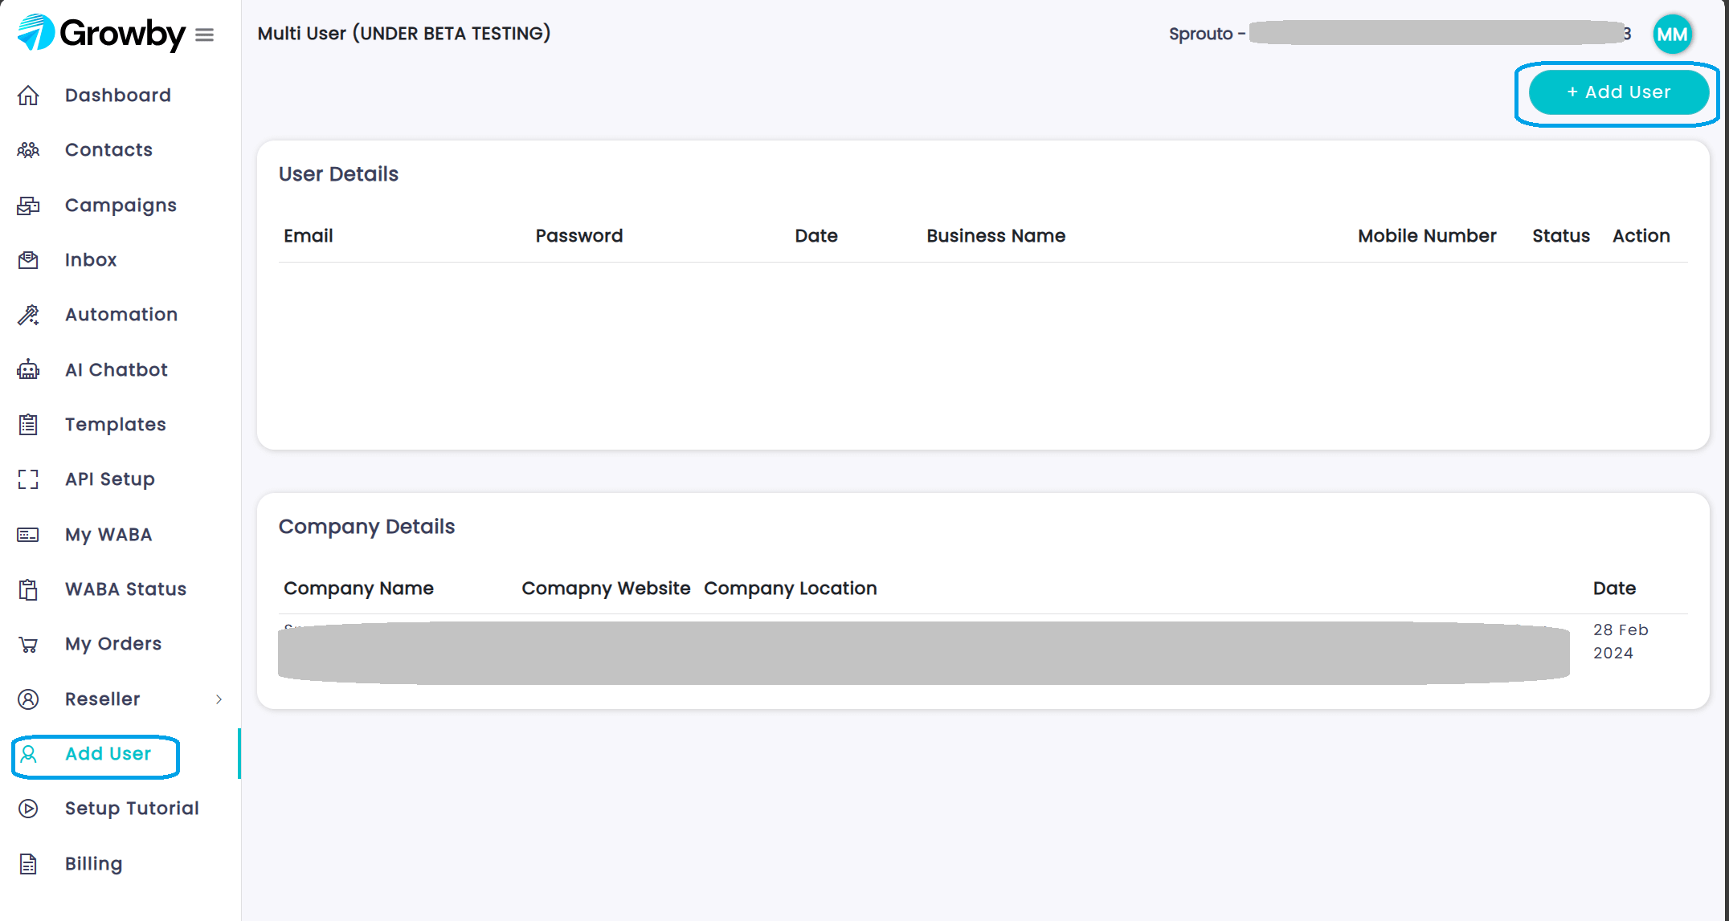Click the My Orders cart icon
The width and height of the screenshot is (1729, 921).
click(28, 644)
